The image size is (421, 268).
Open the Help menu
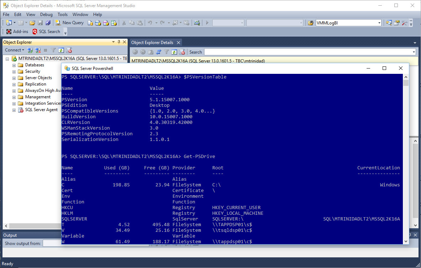tap(97, 15)
